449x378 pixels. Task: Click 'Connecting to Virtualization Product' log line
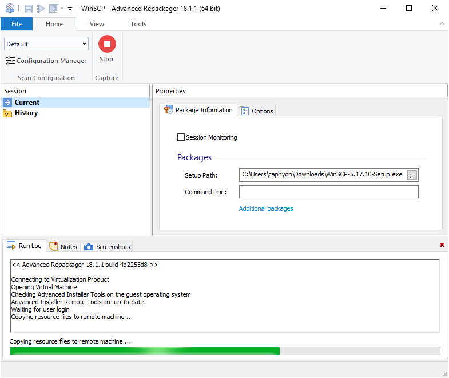point(60,279)
